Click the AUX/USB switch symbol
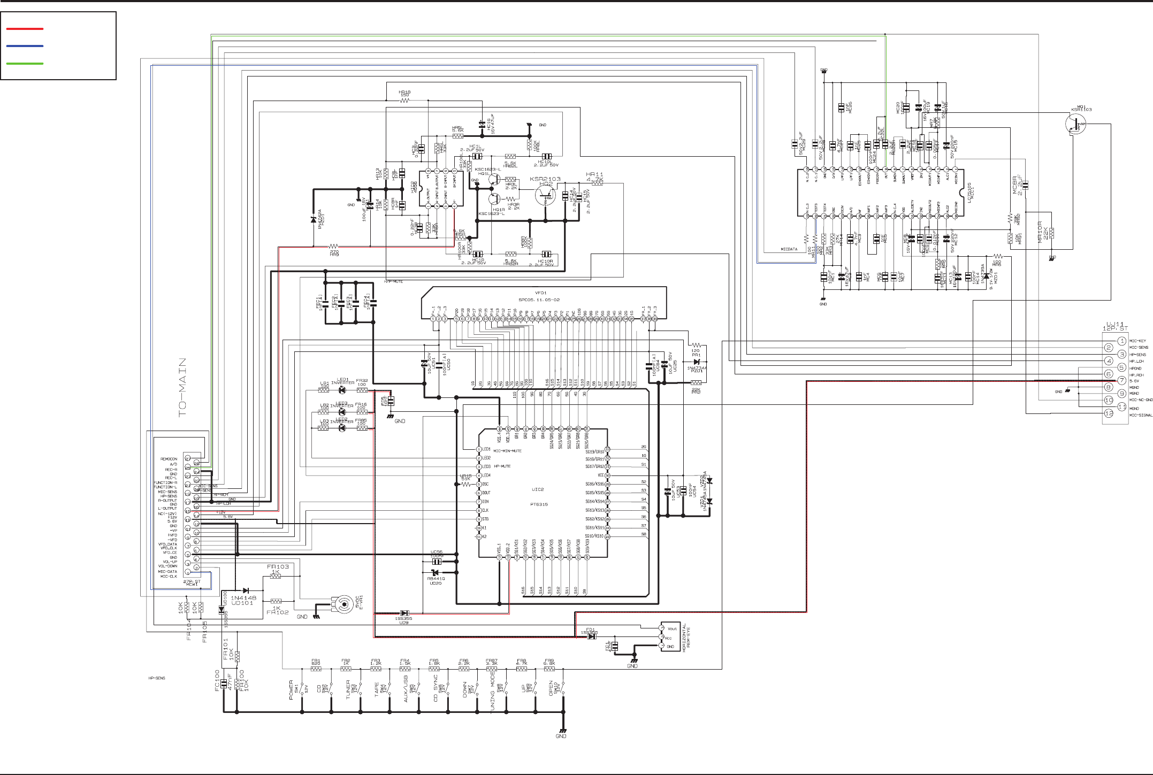Image resolution: width=1153 pixels, height=775 pixels. pos(418,688)
